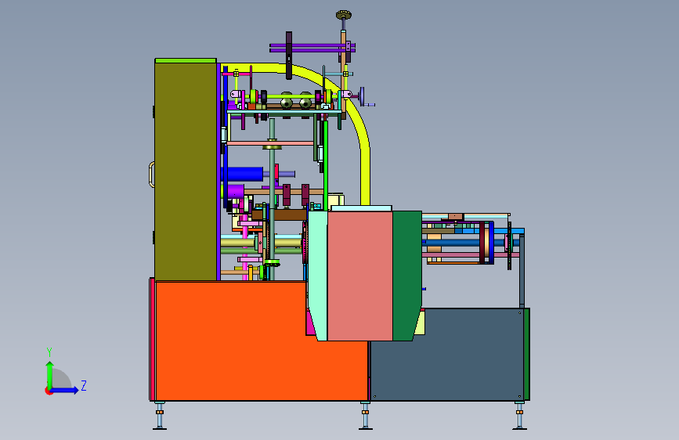Click the red origin ball of triad
The height and width of the screenshot is (440, 679).
[49, 391]
